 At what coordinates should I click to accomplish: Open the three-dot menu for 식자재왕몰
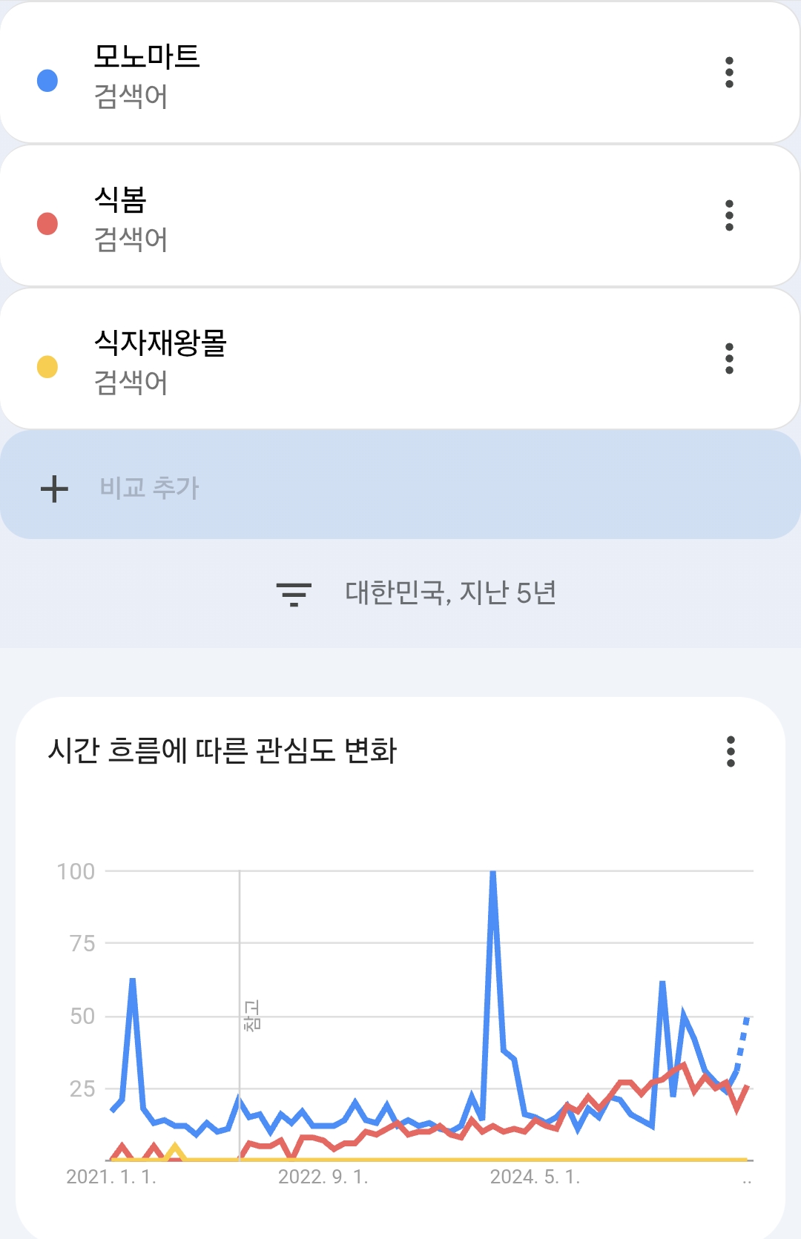(729, 359)
